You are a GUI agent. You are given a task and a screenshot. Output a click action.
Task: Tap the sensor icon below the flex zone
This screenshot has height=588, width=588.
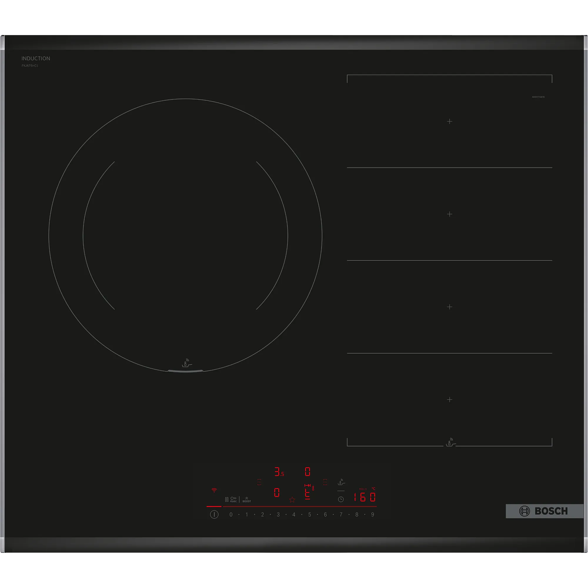[x=450, y=442]
